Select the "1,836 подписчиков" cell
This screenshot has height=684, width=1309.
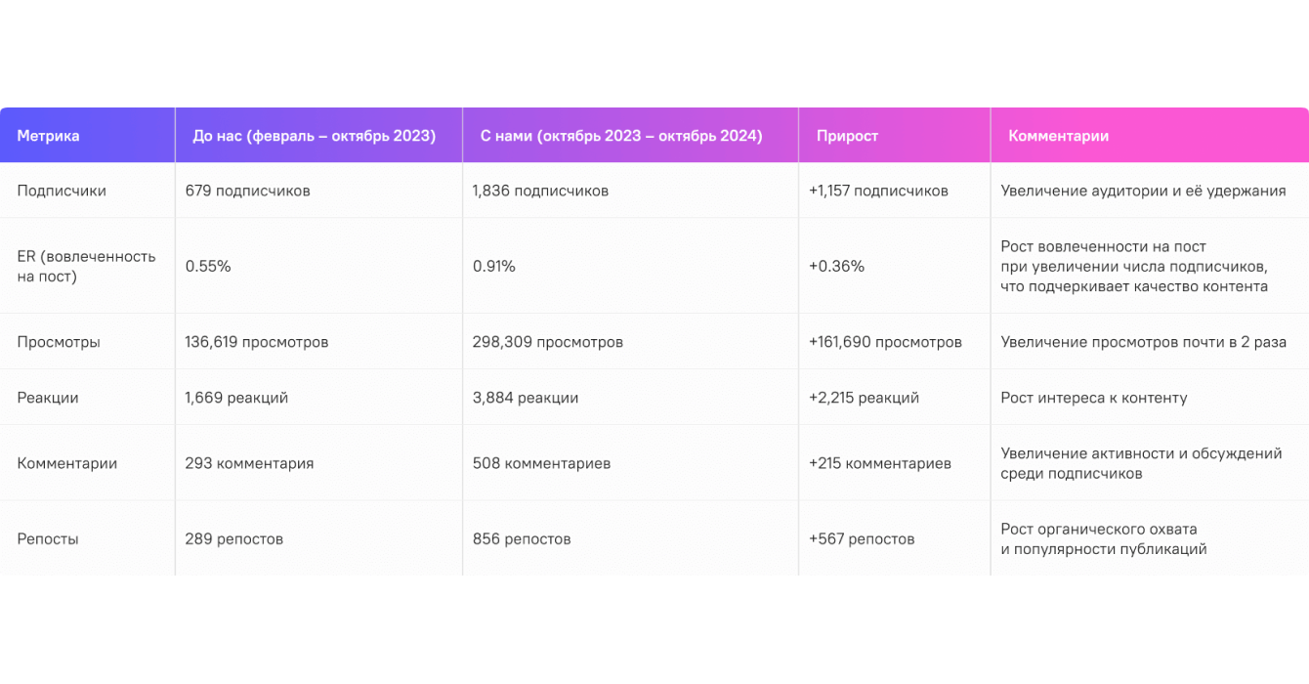pos(540,191)
